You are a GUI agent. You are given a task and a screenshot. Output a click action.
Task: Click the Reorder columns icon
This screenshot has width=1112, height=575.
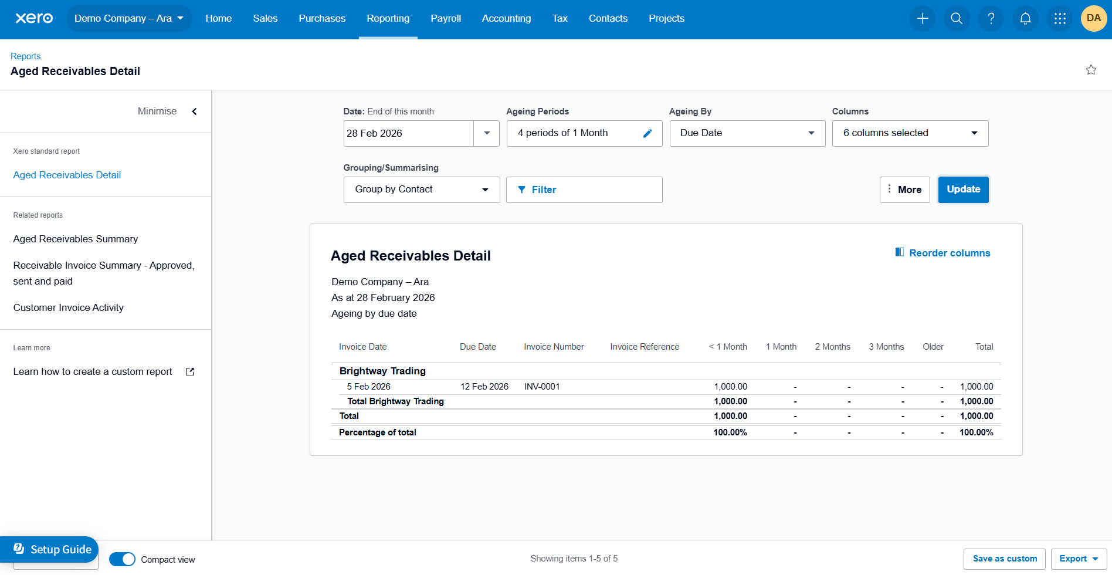pos(900,252)
